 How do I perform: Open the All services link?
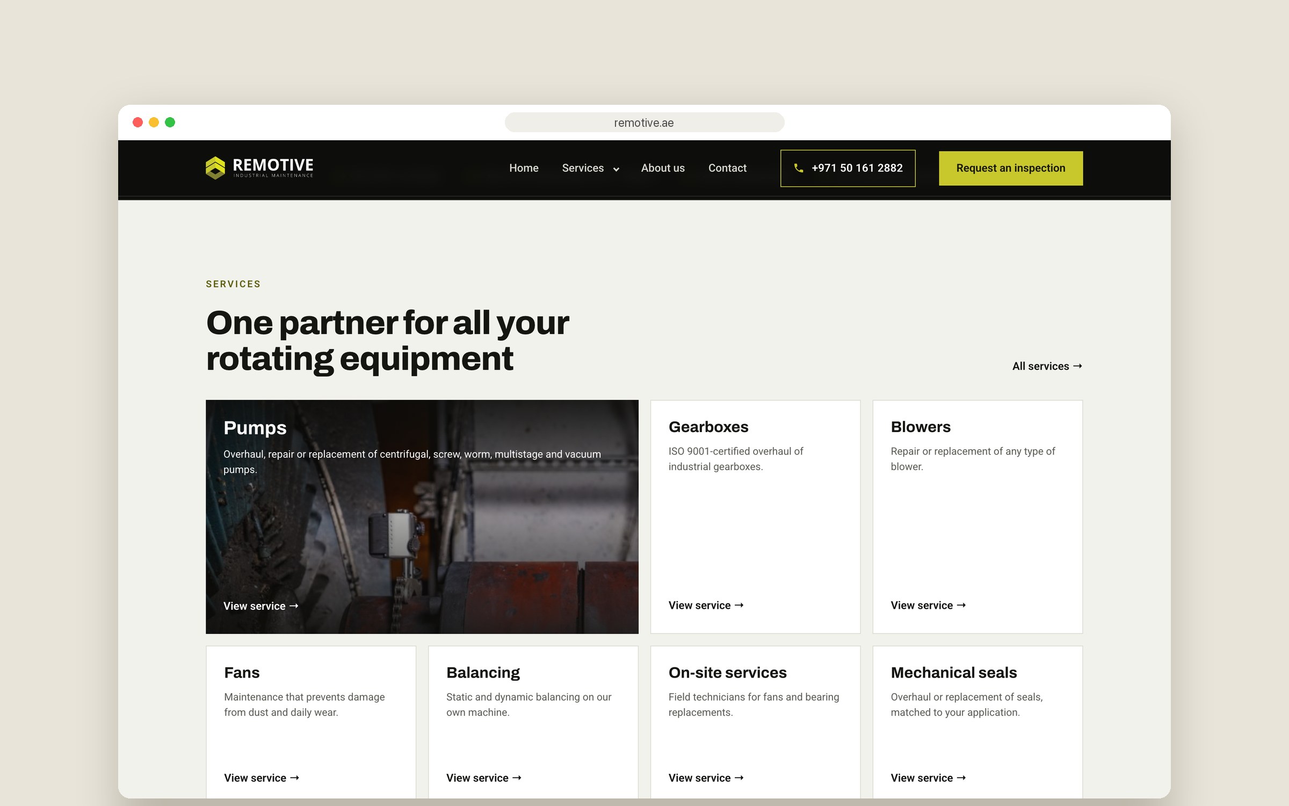click(x=1047, y=366)
